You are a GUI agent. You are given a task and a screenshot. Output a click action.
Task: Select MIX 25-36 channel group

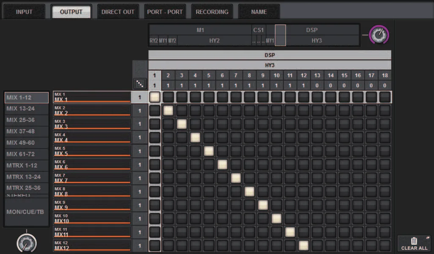point(27,120)
